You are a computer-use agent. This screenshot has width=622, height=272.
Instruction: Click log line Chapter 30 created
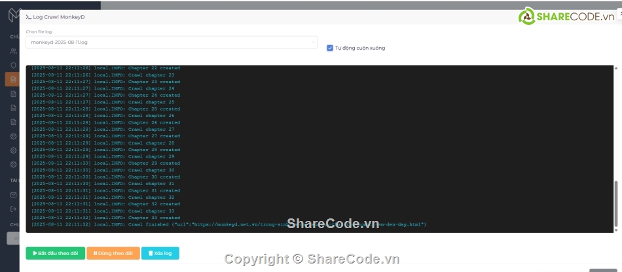[x=105, y=177]
